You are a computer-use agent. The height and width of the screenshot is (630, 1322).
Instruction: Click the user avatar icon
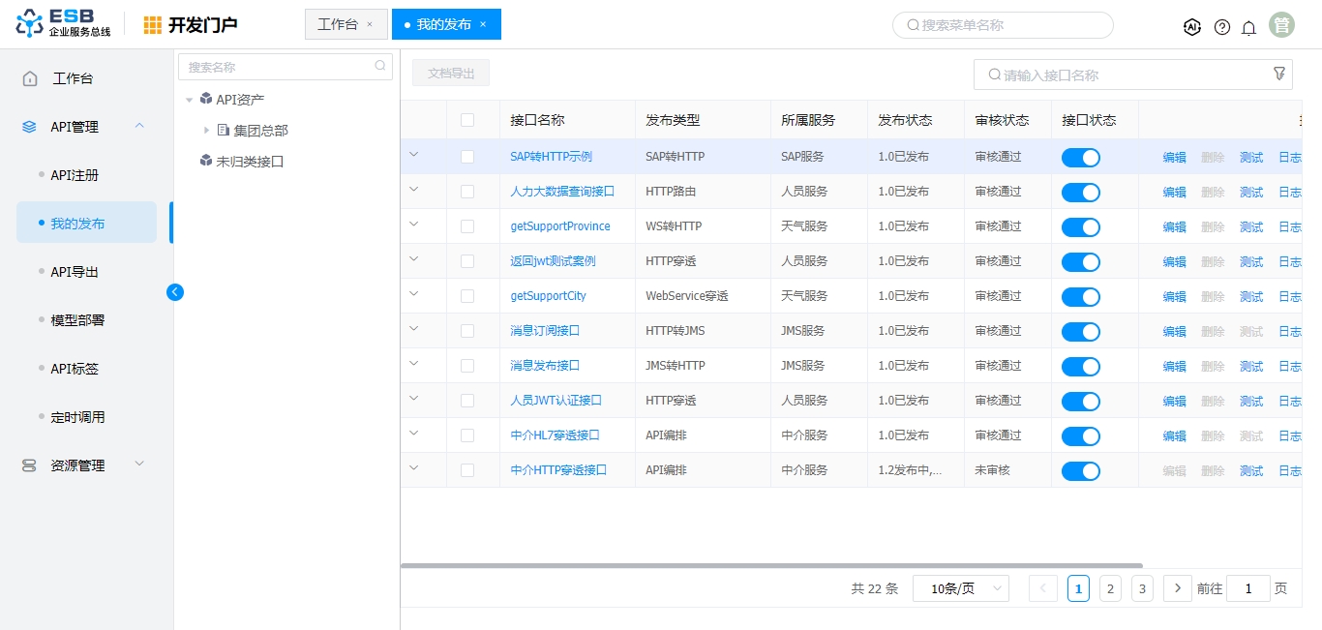click(1281, 25)
